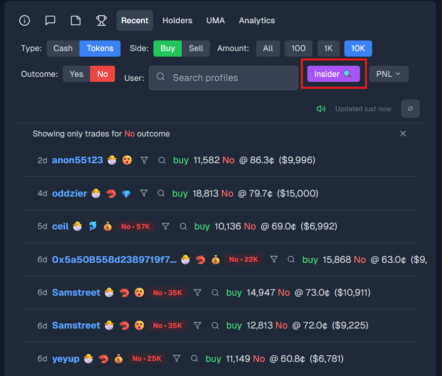Select Cash type filter
Screen dimensions: 442x376
click(63, 49)
